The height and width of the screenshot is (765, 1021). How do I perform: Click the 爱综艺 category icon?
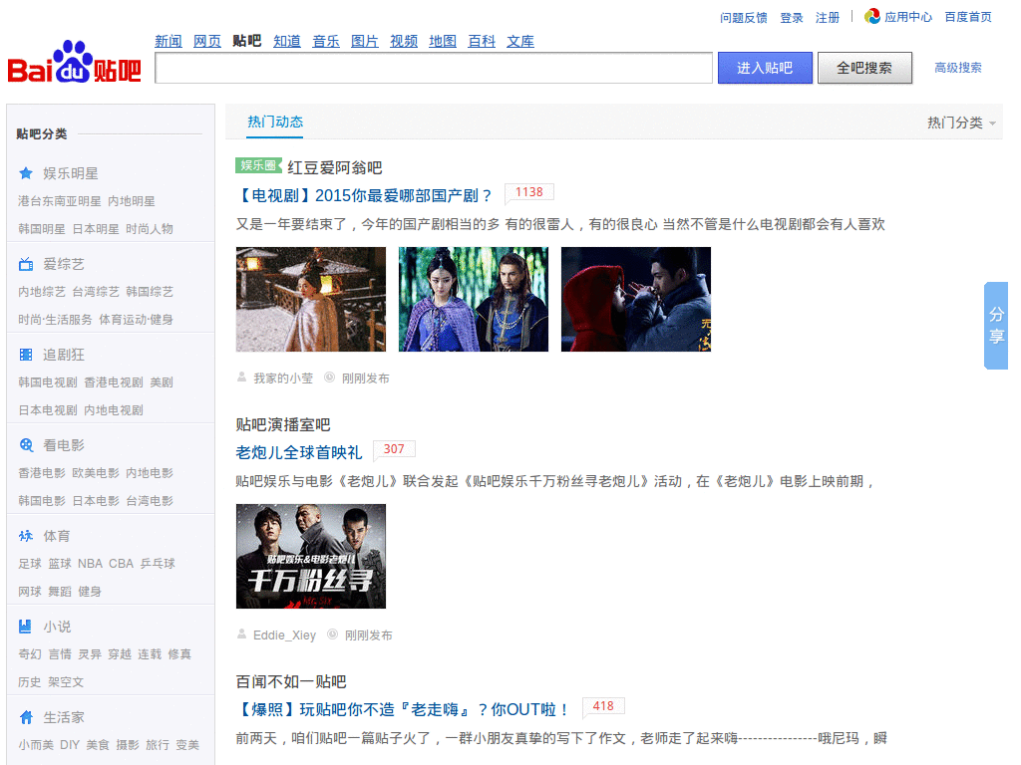(27, 263)
